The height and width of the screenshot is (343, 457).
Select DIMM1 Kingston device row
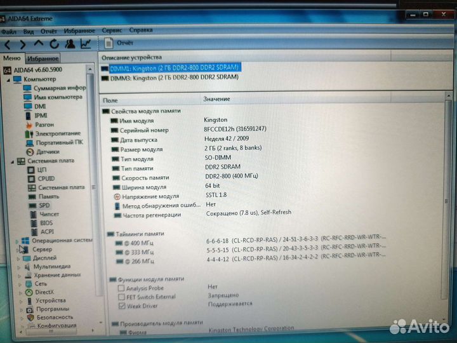[171, 68]
